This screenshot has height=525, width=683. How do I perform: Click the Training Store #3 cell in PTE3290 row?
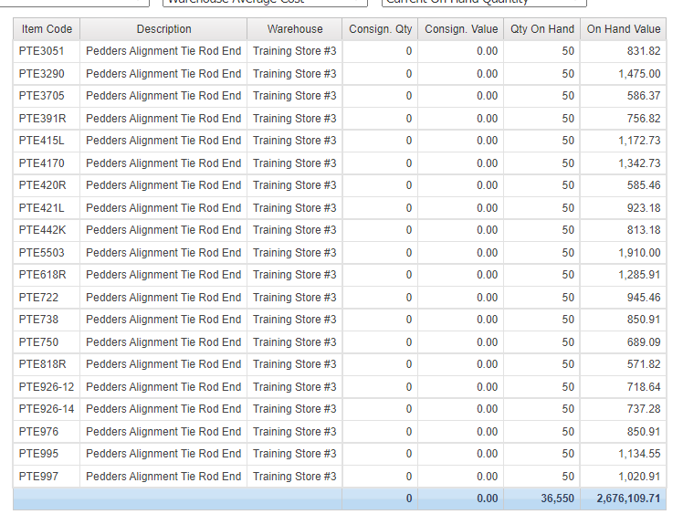[294, 74]
